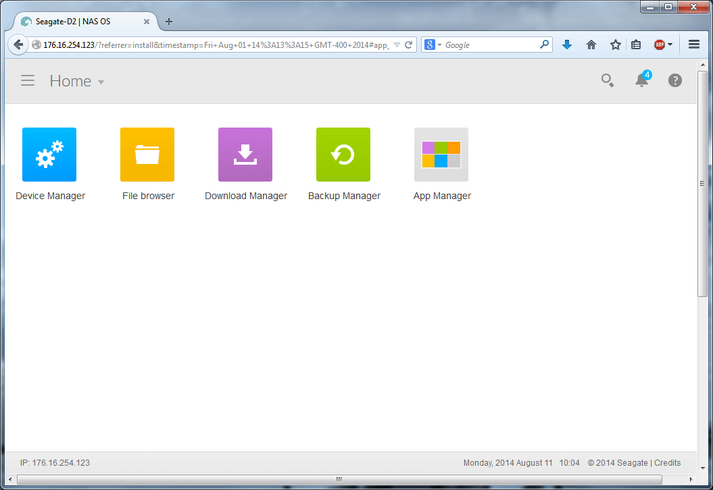Click the © 2014 Seagate footer text
Screen dimensions: 713x490
click(x=618, y=463)
